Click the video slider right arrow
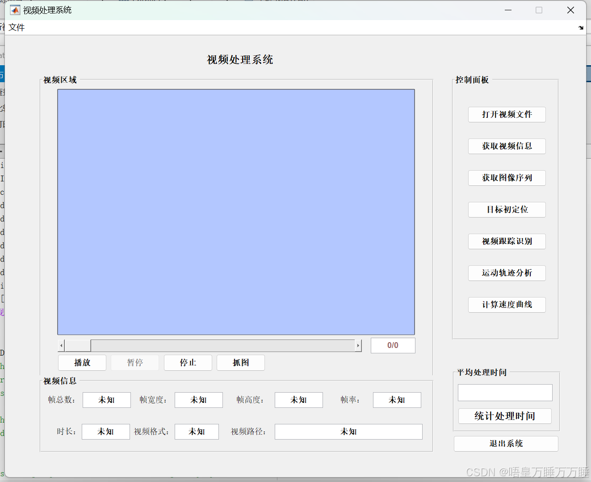 point(358,345)
